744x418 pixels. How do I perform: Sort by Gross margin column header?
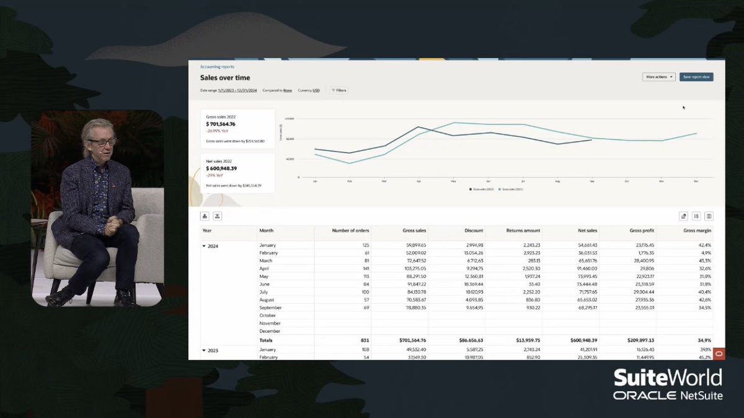(x=697, y=230)
